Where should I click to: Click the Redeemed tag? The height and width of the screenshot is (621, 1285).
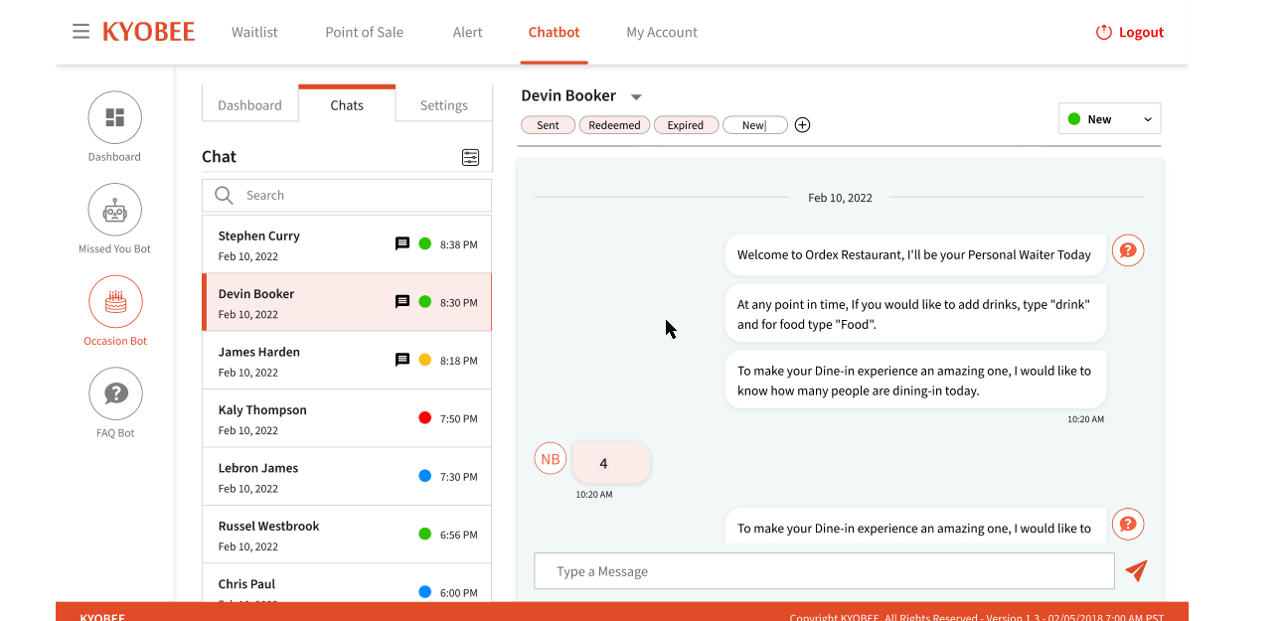[614, 125]
